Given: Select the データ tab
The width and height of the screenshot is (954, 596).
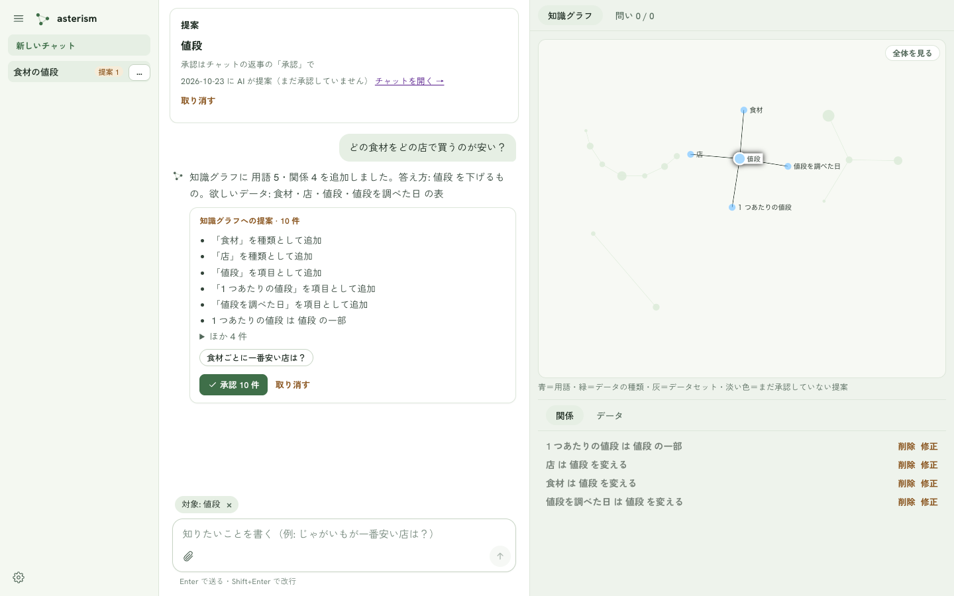Looking at the screenshot, I should coord(609,416).
